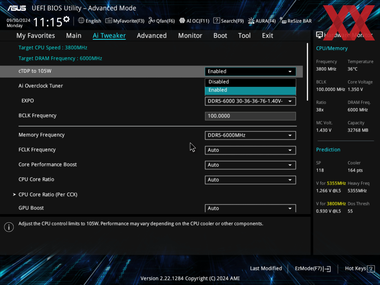Click the 32768 MB Capacity value
This screenshot has height=285, width=380.
pyautogui.click(x=358, y=130)
